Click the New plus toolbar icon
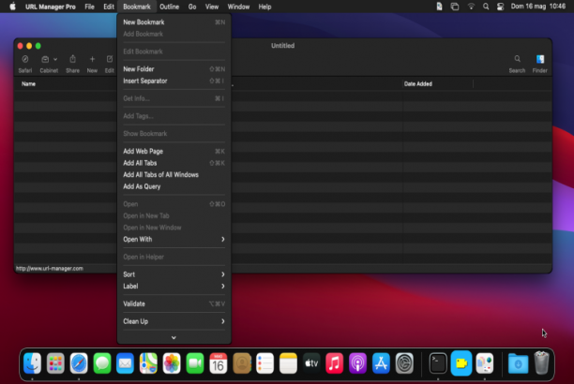Viewport: 574px width, 384px height. point(92,59)
